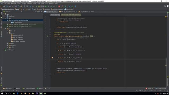Click the Edge browser taskbar icon

click(x=17, y=93)
